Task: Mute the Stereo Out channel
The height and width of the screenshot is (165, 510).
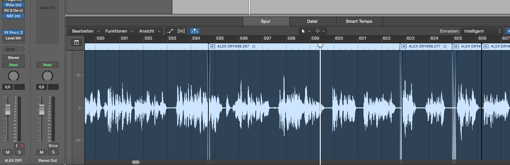Action: pyautogui.click(x=41, y=152)
